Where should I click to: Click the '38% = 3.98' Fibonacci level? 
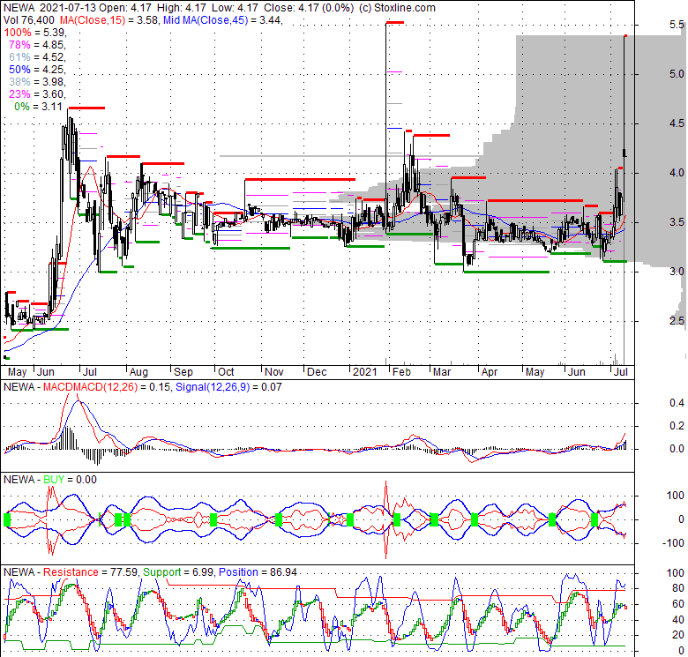click(x=37, y=82)
